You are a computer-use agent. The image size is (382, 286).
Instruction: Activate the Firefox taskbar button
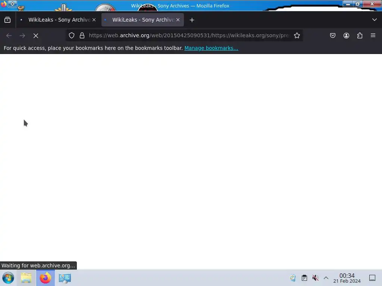[46, 278]
